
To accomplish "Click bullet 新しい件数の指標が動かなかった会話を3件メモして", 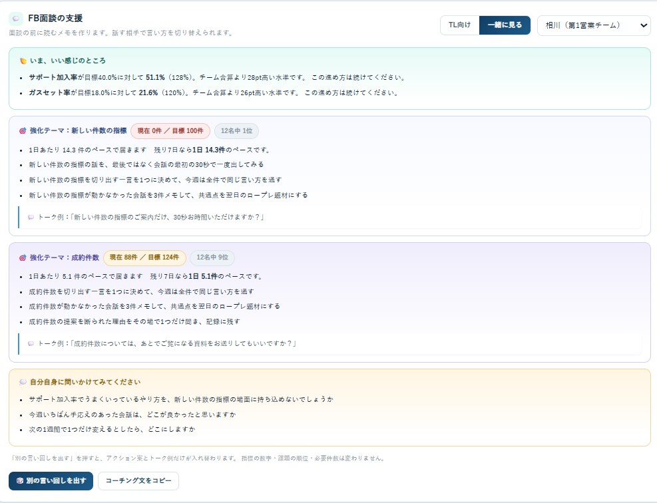I will tap(168, 195).
